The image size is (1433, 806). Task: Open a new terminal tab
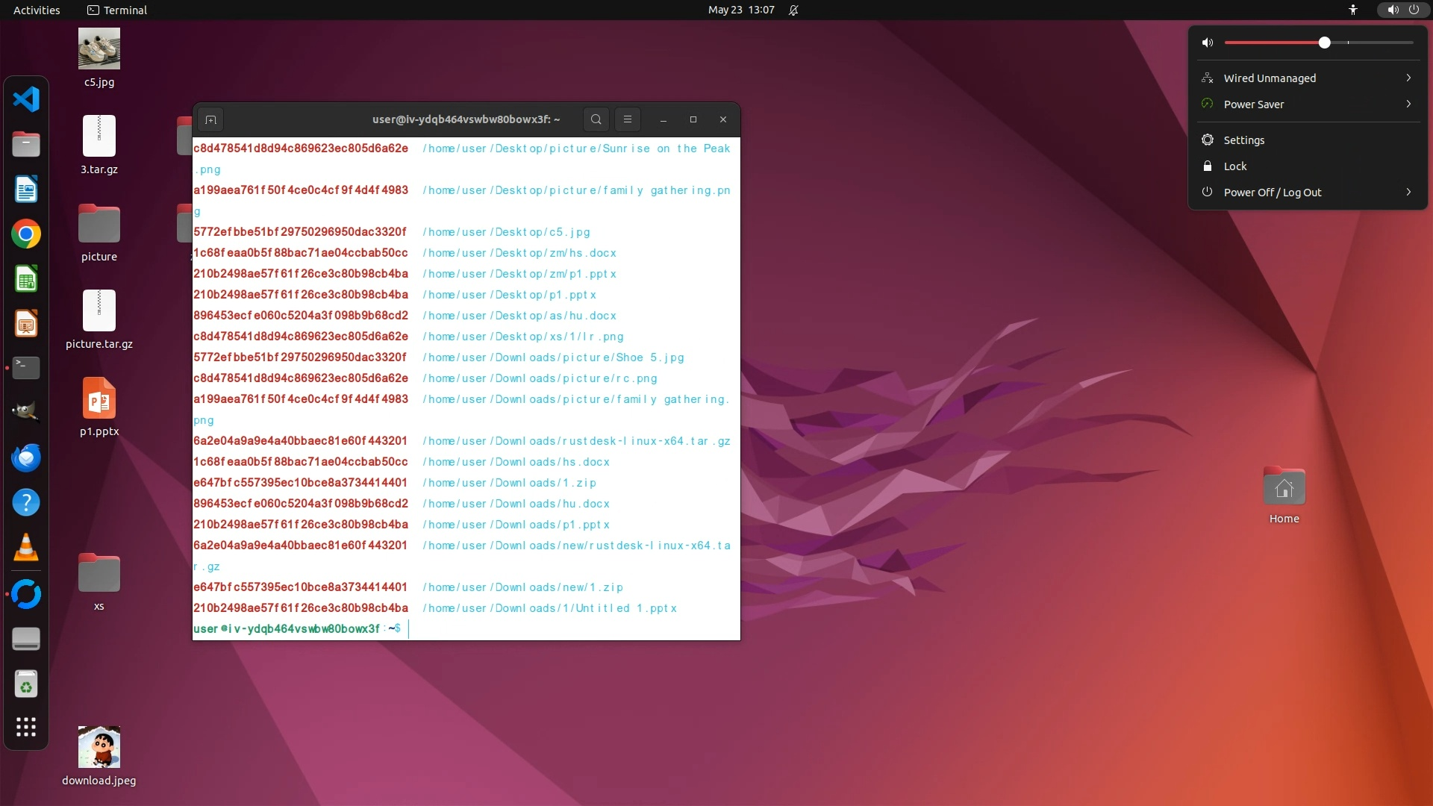tap(210, 119)
